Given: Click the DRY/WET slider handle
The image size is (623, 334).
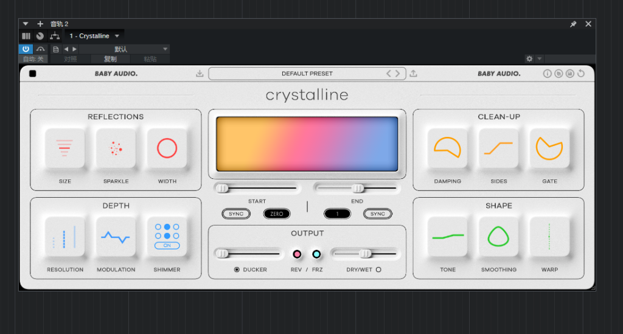Looking at the screenshot, I should tap(365, 253).
